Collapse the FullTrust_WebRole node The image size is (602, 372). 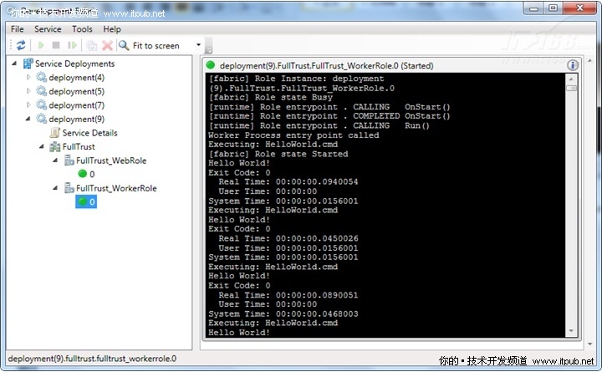(x=56, y=161)
